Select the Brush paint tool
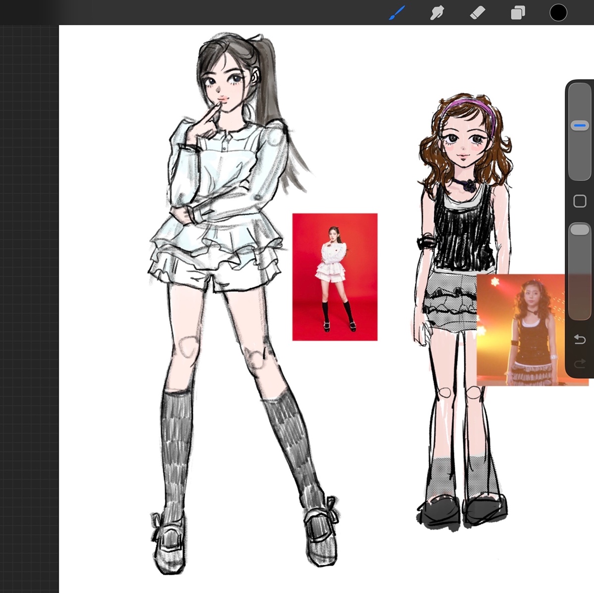594x593 pixels. tap(397, 13)
